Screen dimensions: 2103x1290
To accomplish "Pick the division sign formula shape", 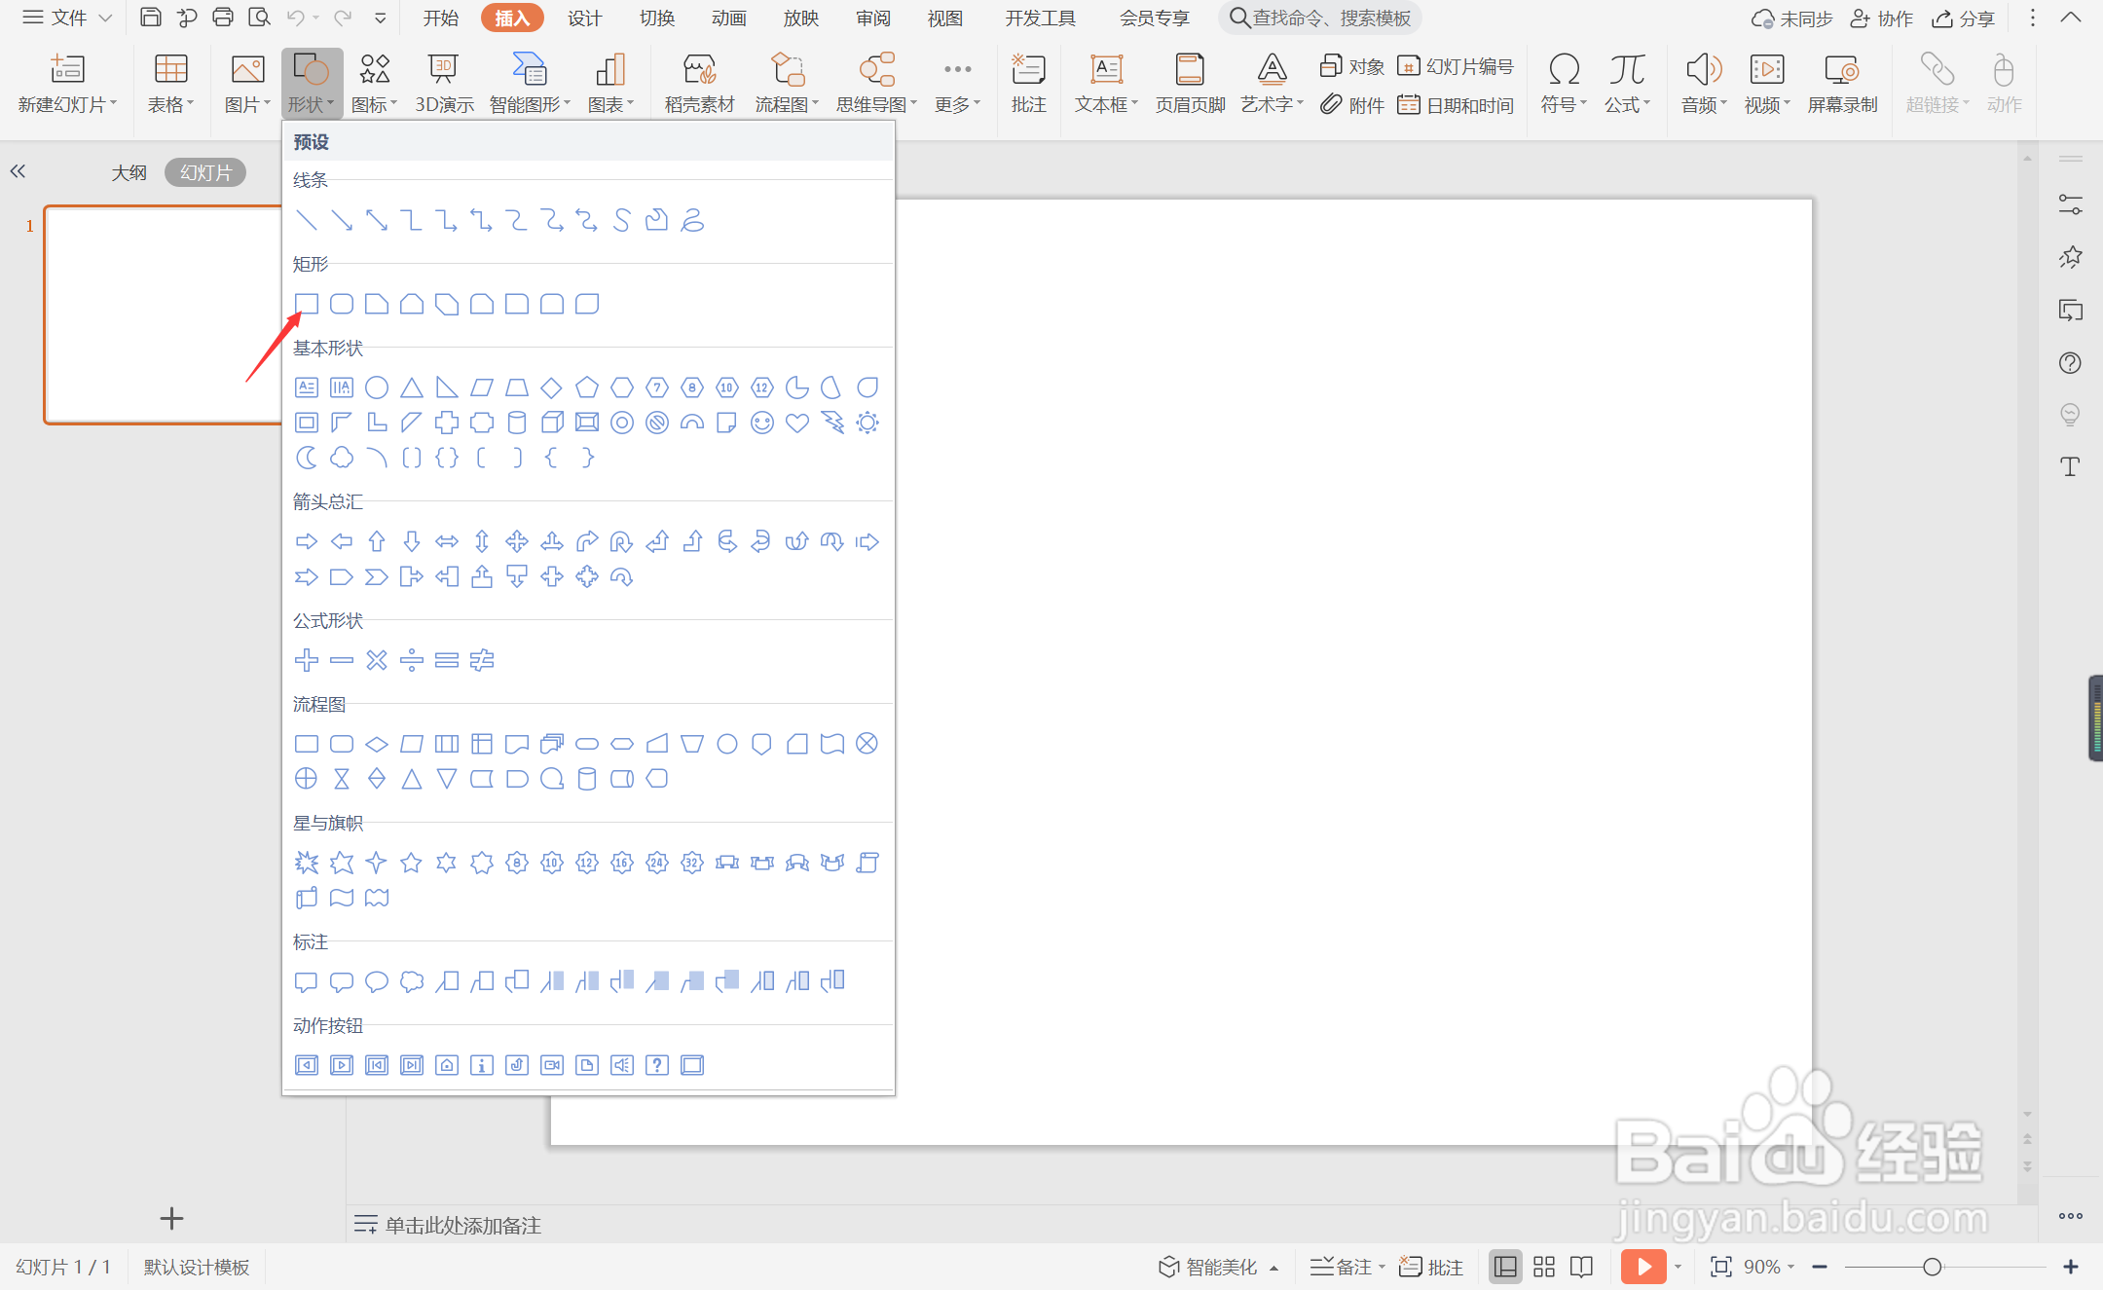I will pyautogui.click(x=412, y=660).
